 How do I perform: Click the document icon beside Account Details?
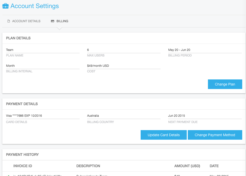click(x=9, y=21)
